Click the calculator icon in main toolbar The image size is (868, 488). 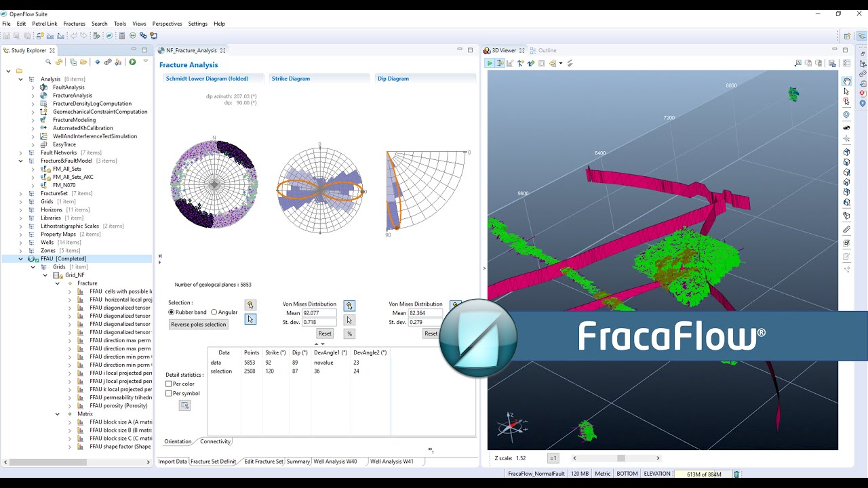coord(122,36)
